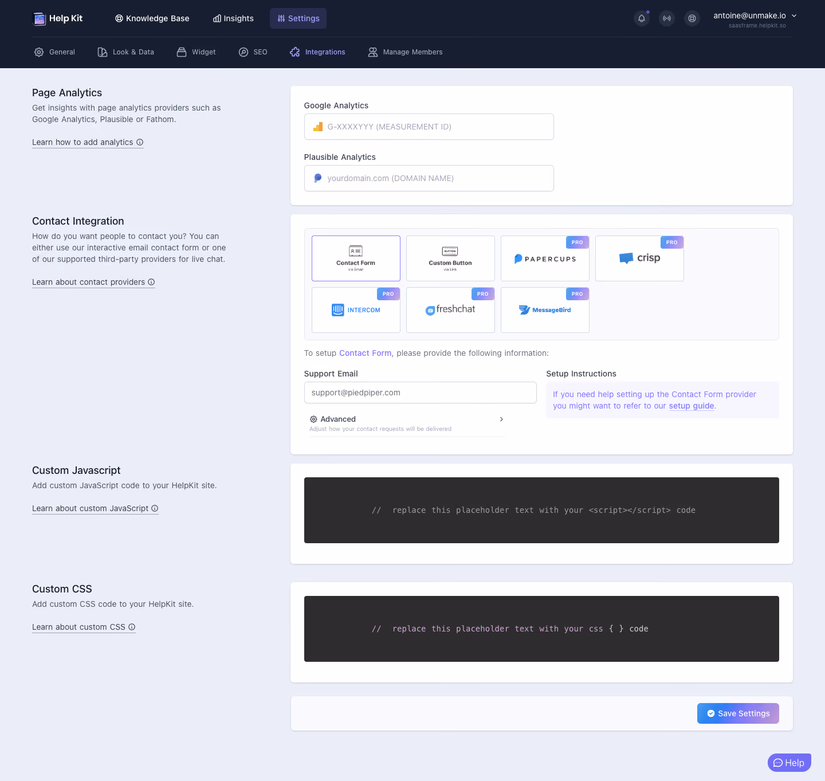
Task: Follow the setup guide link
Action: point(692,406)
